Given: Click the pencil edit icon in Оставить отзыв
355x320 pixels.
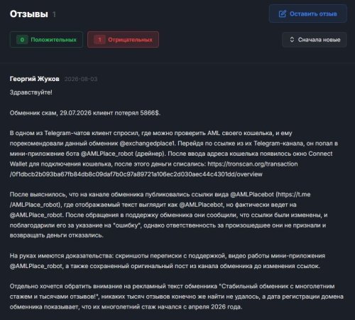Looking at the screenshot, I should coord(283,14).
